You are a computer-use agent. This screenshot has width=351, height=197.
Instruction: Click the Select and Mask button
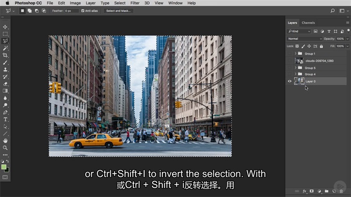coord(118,10)
